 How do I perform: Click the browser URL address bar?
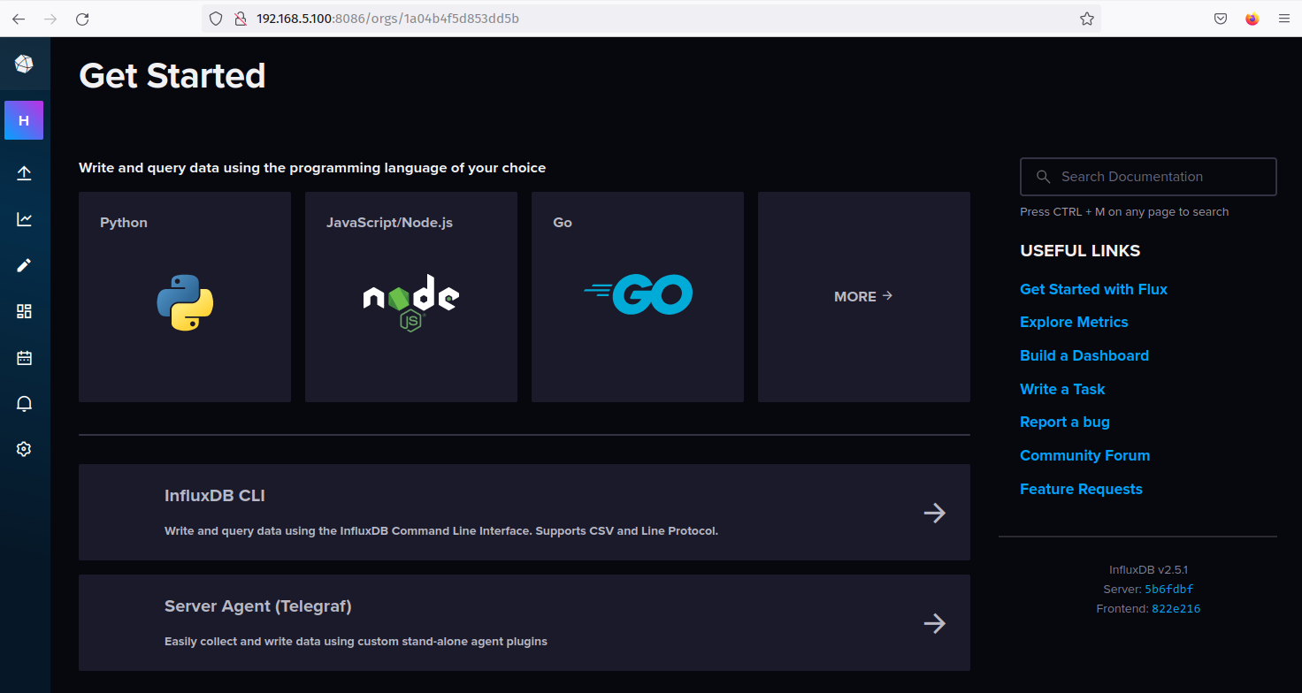pos(651,19)
